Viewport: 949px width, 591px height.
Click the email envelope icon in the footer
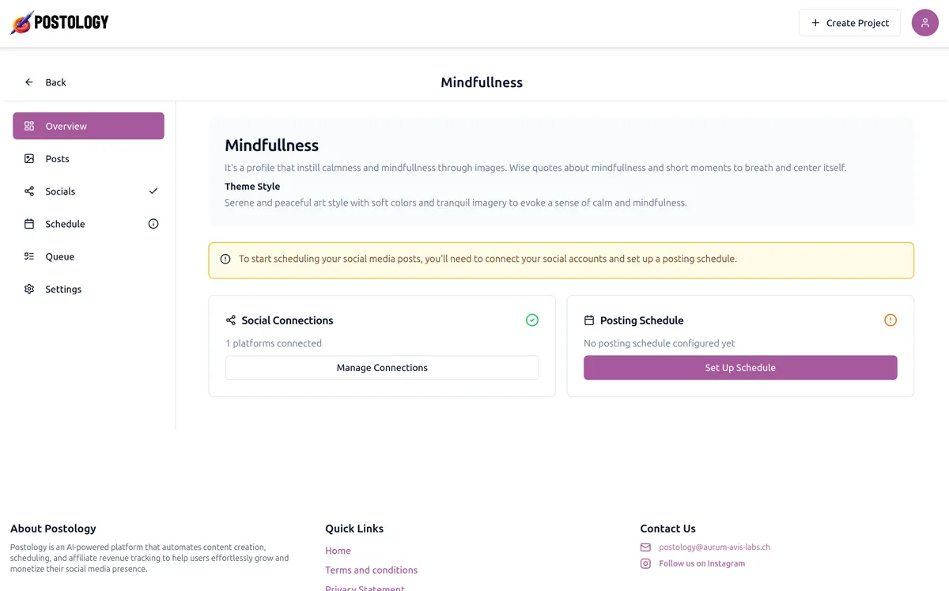645,547
